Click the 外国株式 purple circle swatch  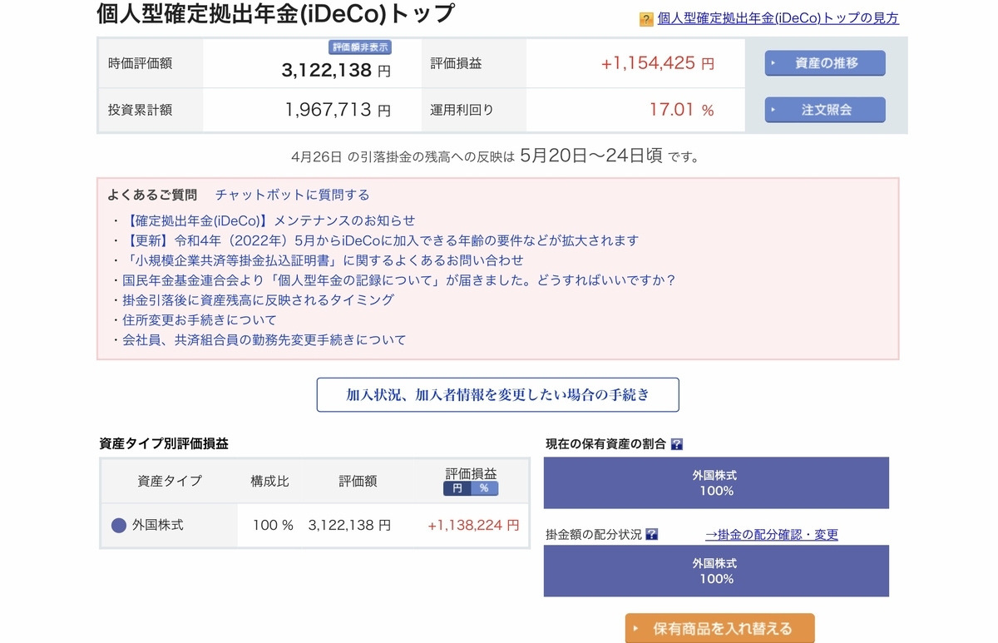click(119, 526)
